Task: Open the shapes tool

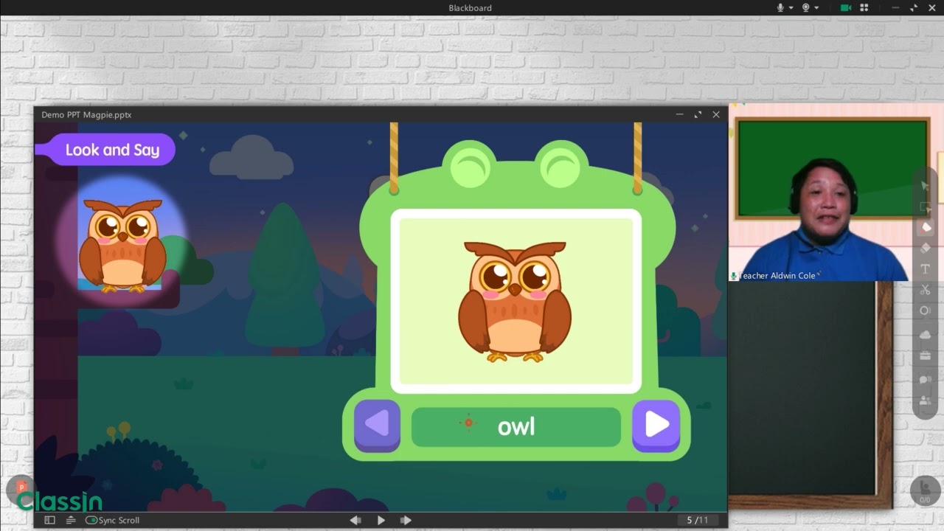Action: 925,310
